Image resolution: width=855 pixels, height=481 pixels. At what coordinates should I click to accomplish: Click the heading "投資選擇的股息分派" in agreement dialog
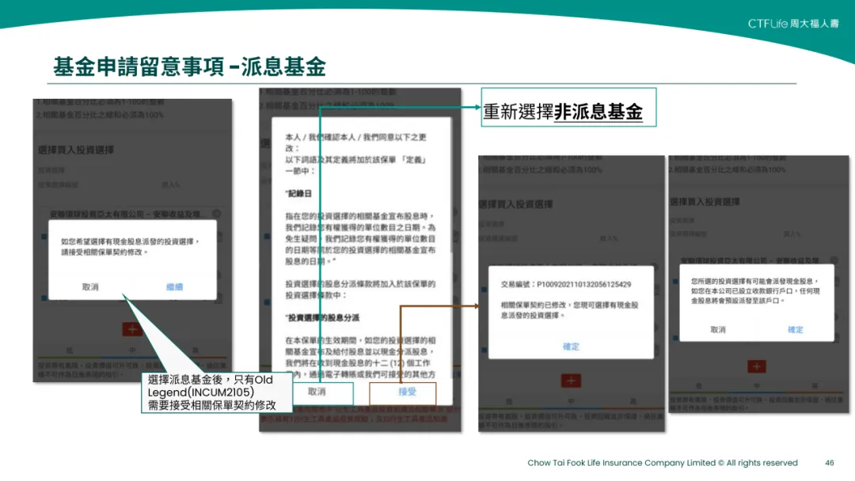point(323,317)
